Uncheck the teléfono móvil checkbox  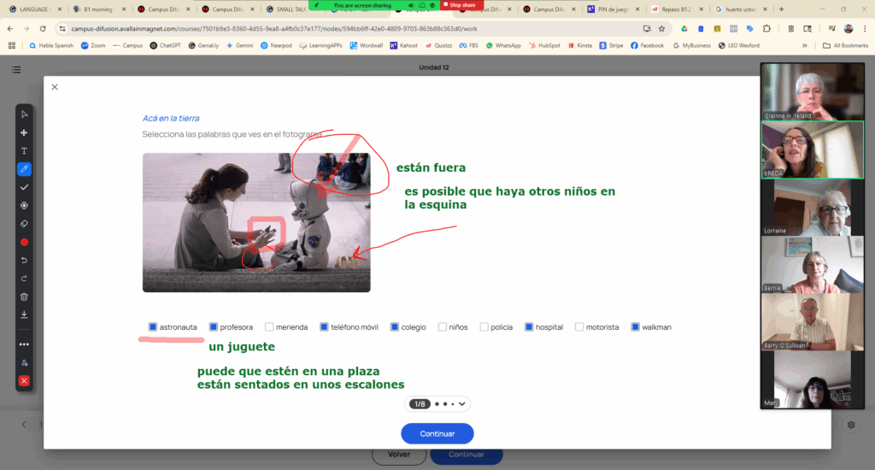(324, 327)
